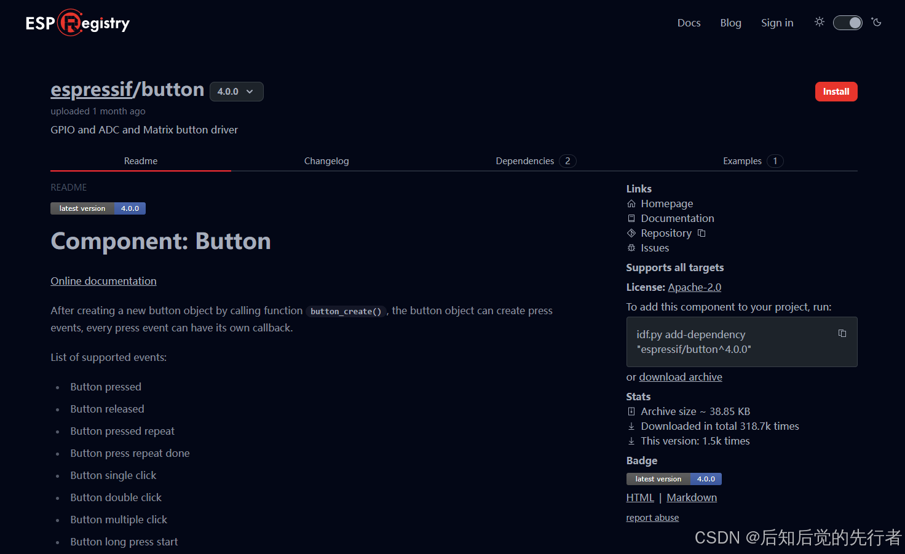Click 'Archive size ~ 38.85 KB' text
Image resolution: width=905 pixels, height=554 pixels.
pos(695,411)
